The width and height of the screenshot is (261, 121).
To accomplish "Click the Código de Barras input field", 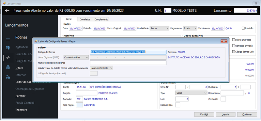I will 128,52.
